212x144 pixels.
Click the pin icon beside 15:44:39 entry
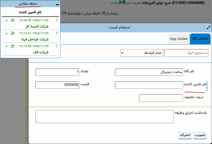[56, 20]
